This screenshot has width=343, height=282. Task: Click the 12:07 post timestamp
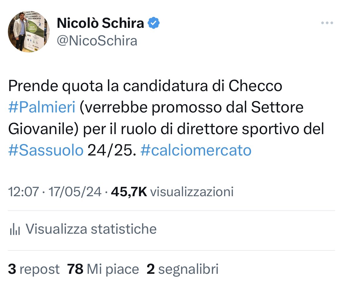click(24, 192)
